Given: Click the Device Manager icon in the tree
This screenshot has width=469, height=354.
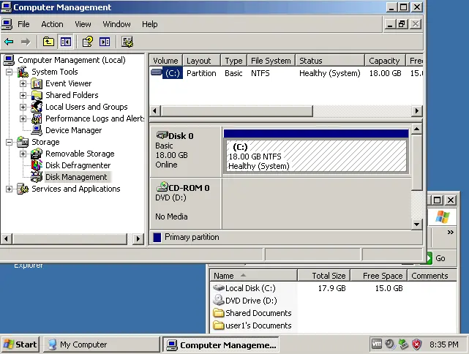Looking at the screenshot, I should (x=37, y=130).
